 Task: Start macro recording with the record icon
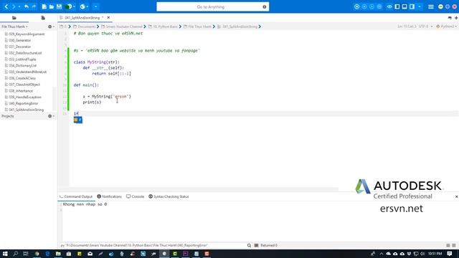pyautogui.click(x=356, y=6)
